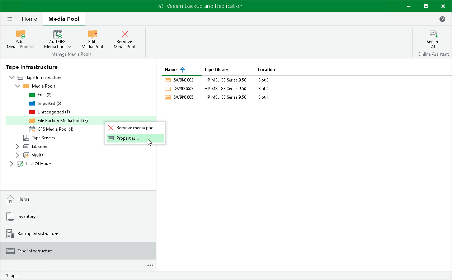
Task: Select Last 24 Hours in tree
Action: (x=39, y=164)
